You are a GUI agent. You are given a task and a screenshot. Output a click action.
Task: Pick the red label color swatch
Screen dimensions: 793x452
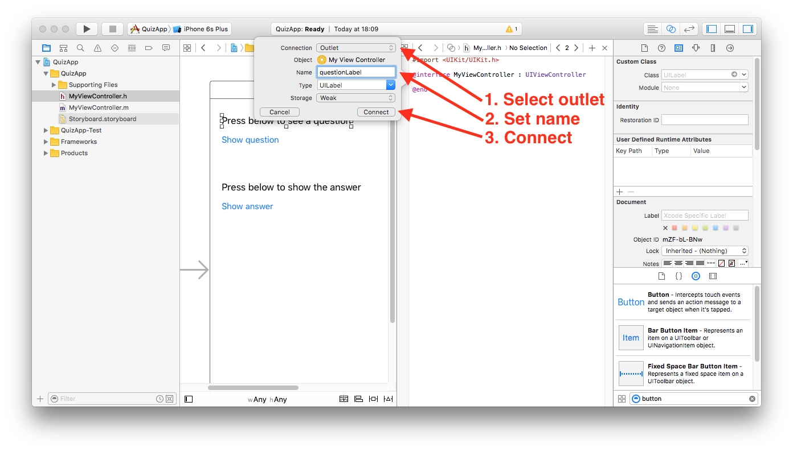[675, 228]
